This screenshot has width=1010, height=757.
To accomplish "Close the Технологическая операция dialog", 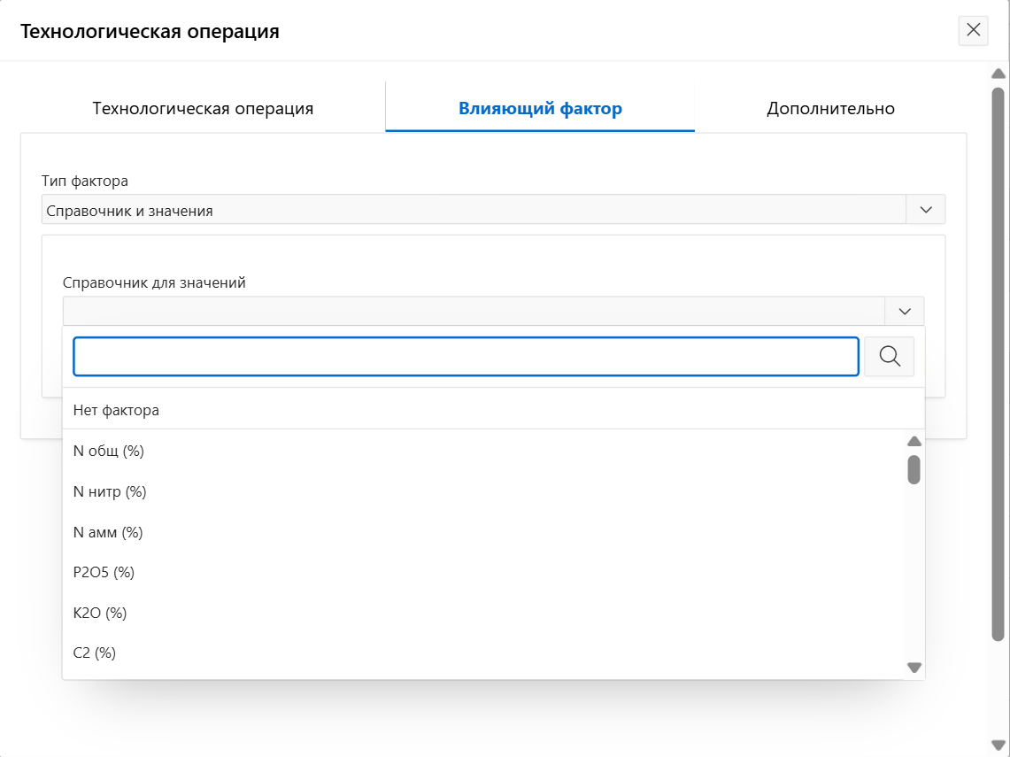I will (x=973, y=30).
